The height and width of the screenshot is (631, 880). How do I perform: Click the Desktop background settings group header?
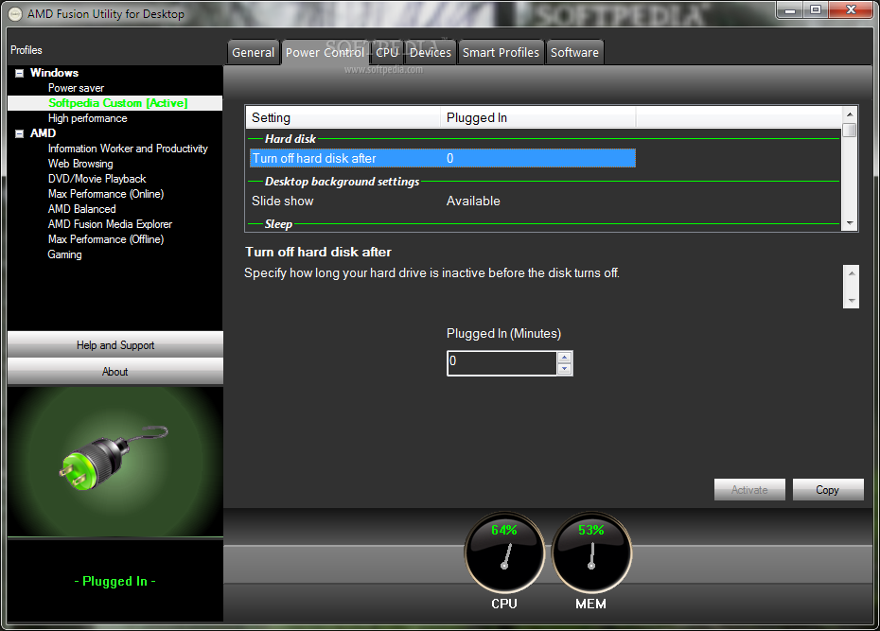342,182
